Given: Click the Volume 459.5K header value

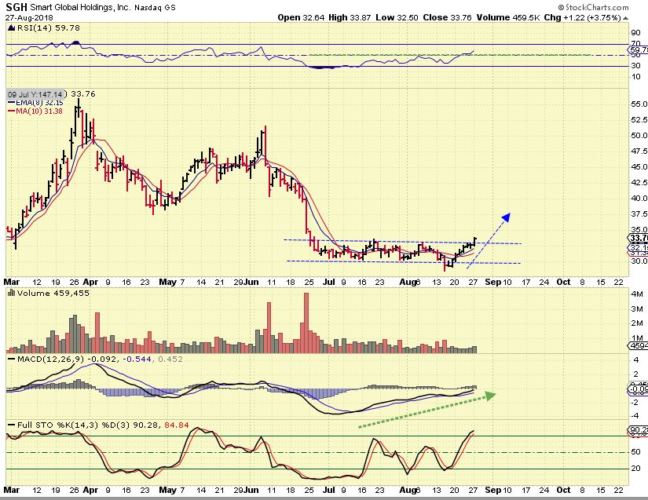Looking at the screenshot, I should [x=508, y=17].
